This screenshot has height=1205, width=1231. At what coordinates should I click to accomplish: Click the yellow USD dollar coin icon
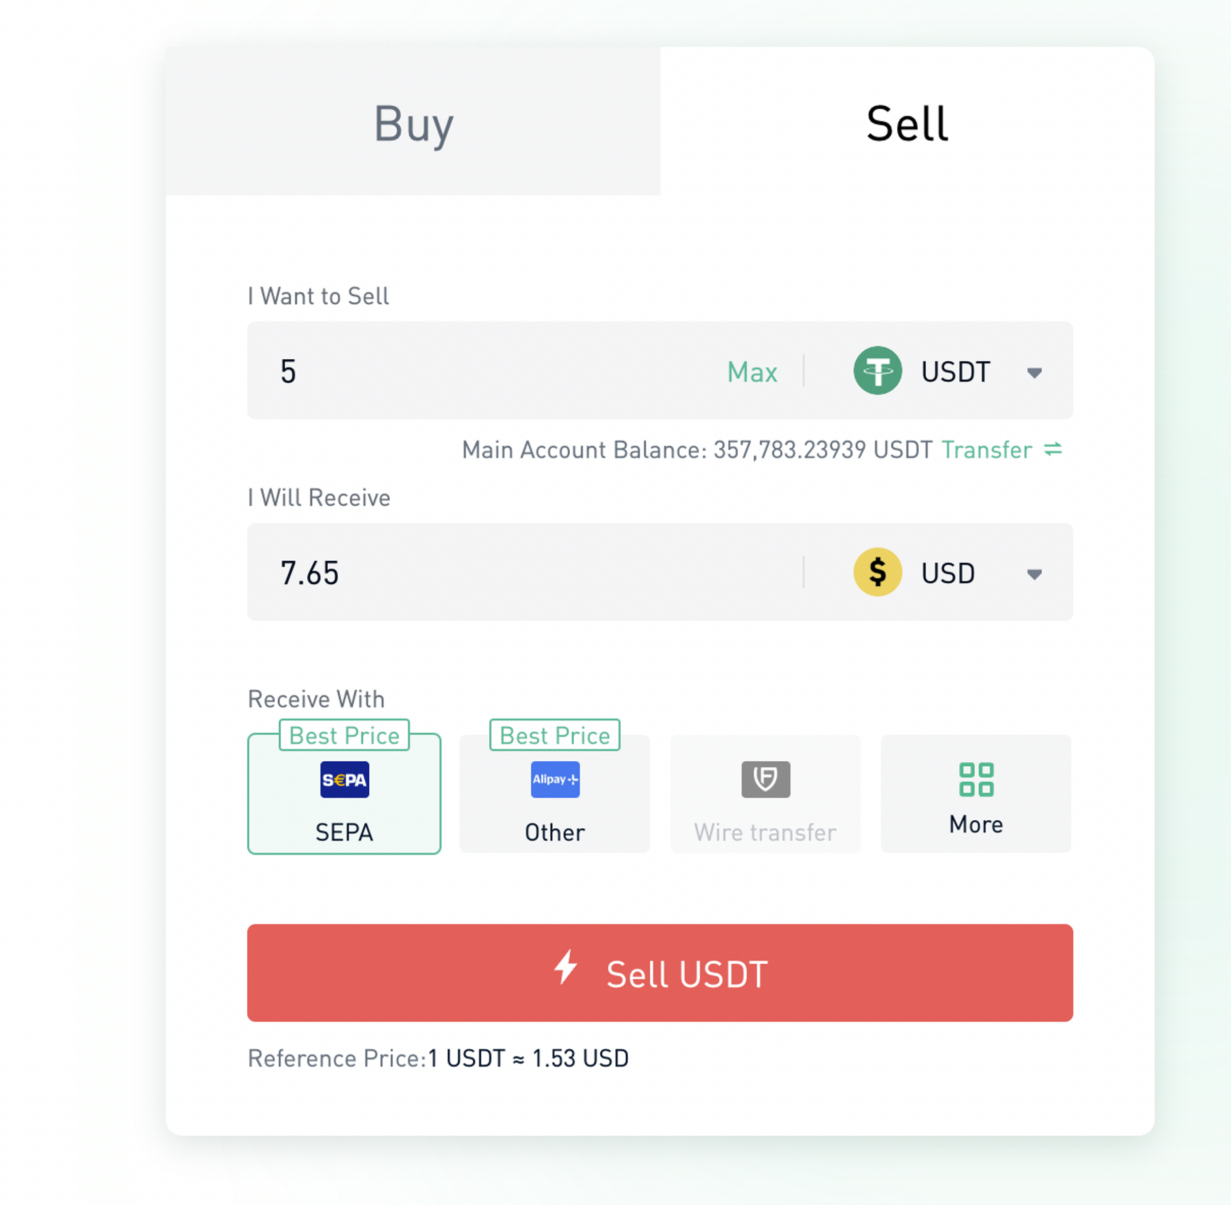(x=877, y=572)
